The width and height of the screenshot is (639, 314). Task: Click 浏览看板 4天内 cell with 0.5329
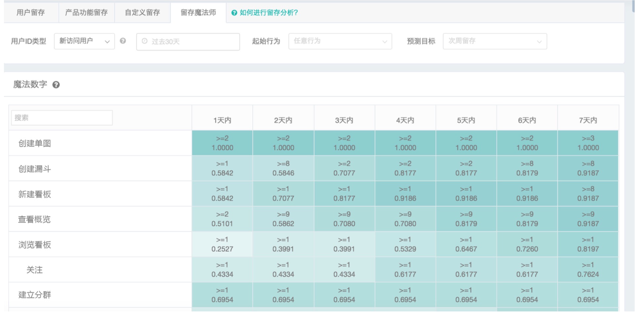click(405, 244)
